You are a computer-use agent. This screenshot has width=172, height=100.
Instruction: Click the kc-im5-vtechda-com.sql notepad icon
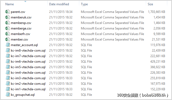(x=8, y=67)
